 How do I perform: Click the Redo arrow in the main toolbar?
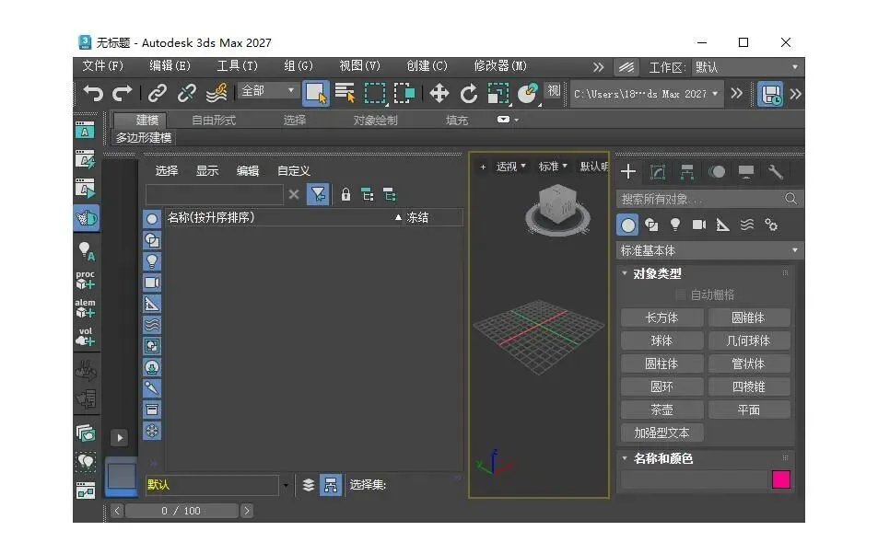point(122,93)
